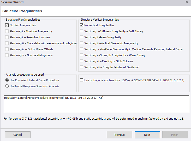The width and height of the screenshot is (191, 141).
Task: Click the Torsion Cl 7.8.2 accidental eccentricity note
Action: tap(94, 119)
